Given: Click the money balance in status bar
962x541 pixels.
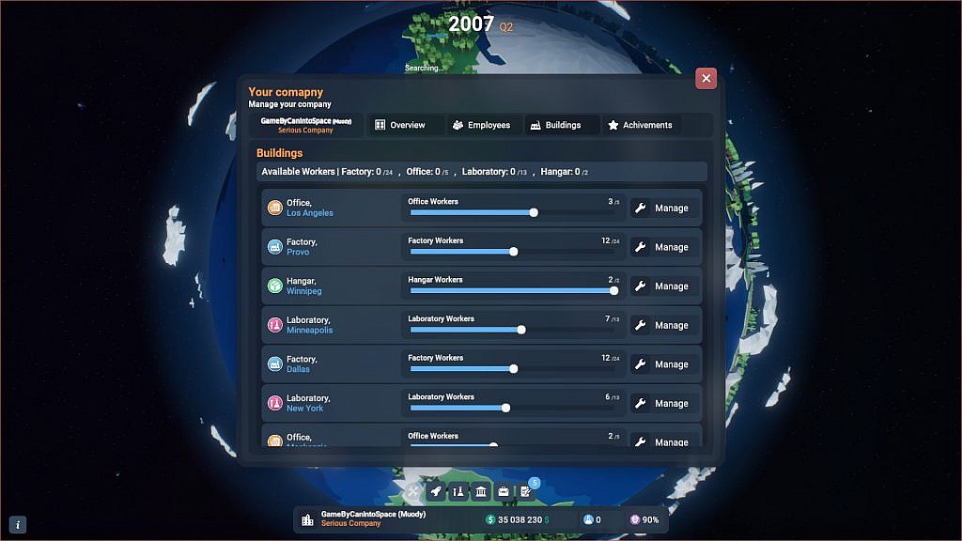Looking at the screenshot, I should tap(518, 519).
